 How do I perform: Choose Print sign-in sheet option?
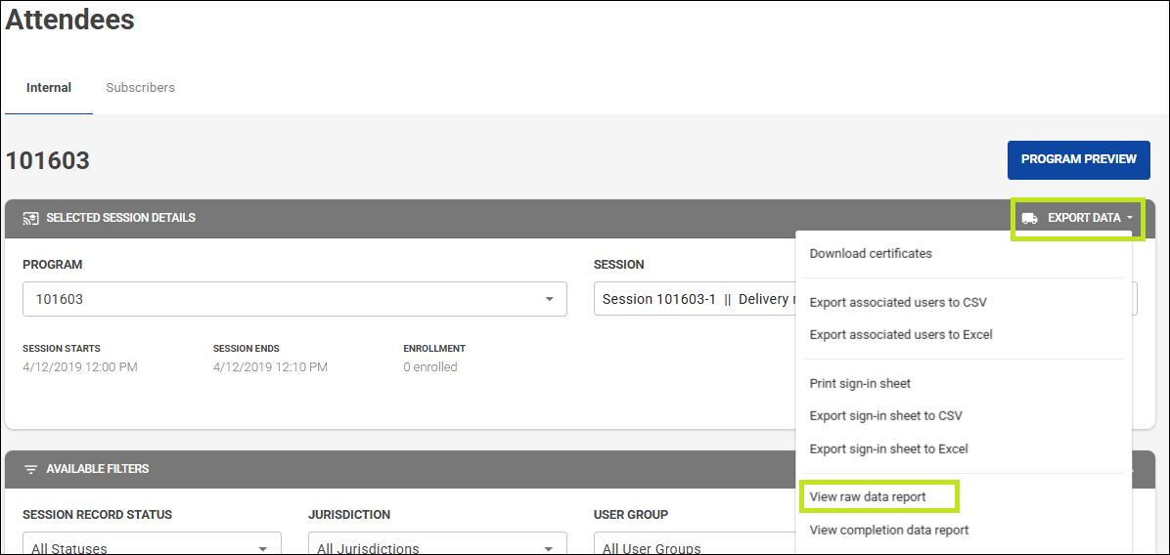pyautogui.click(x=860, y=384)
